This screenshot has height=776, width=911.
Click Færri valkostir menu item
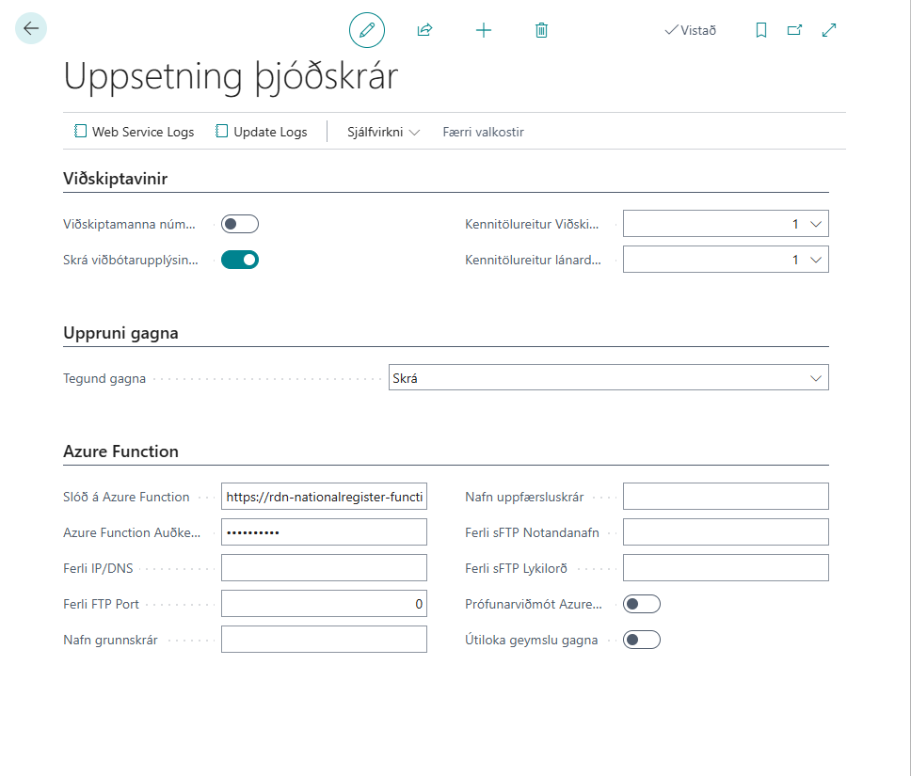click(x=483, y=132)
